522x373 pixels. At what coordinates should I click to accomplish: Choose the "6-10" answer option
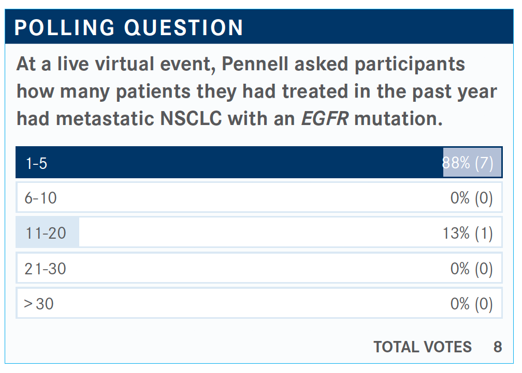[41, 198]
